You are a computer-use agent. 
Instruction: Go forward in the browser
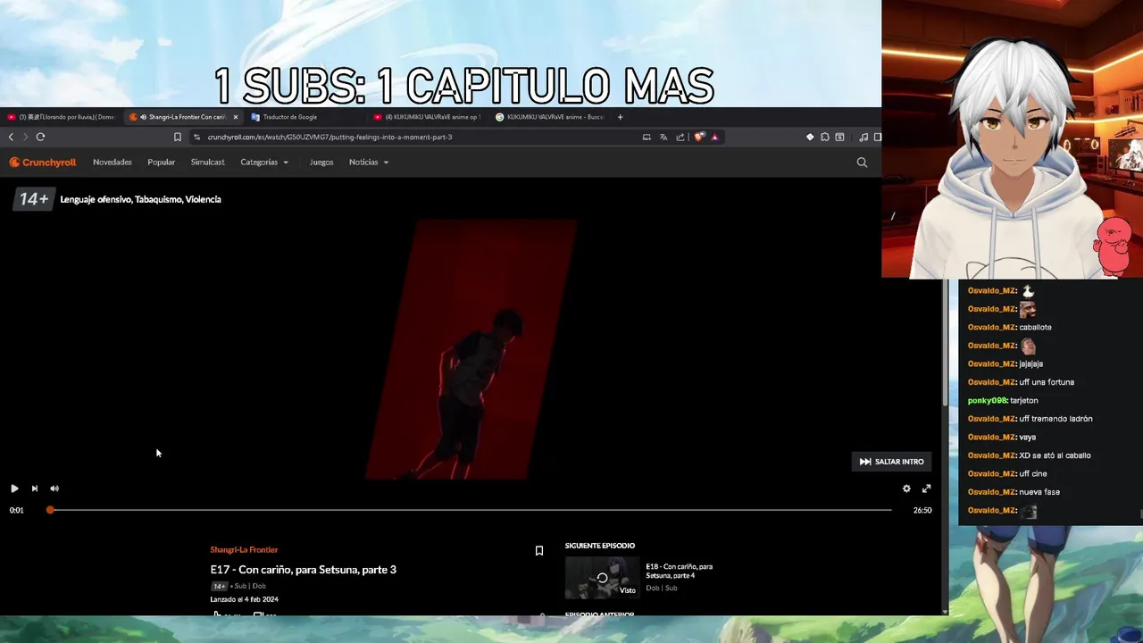[25, 137]
